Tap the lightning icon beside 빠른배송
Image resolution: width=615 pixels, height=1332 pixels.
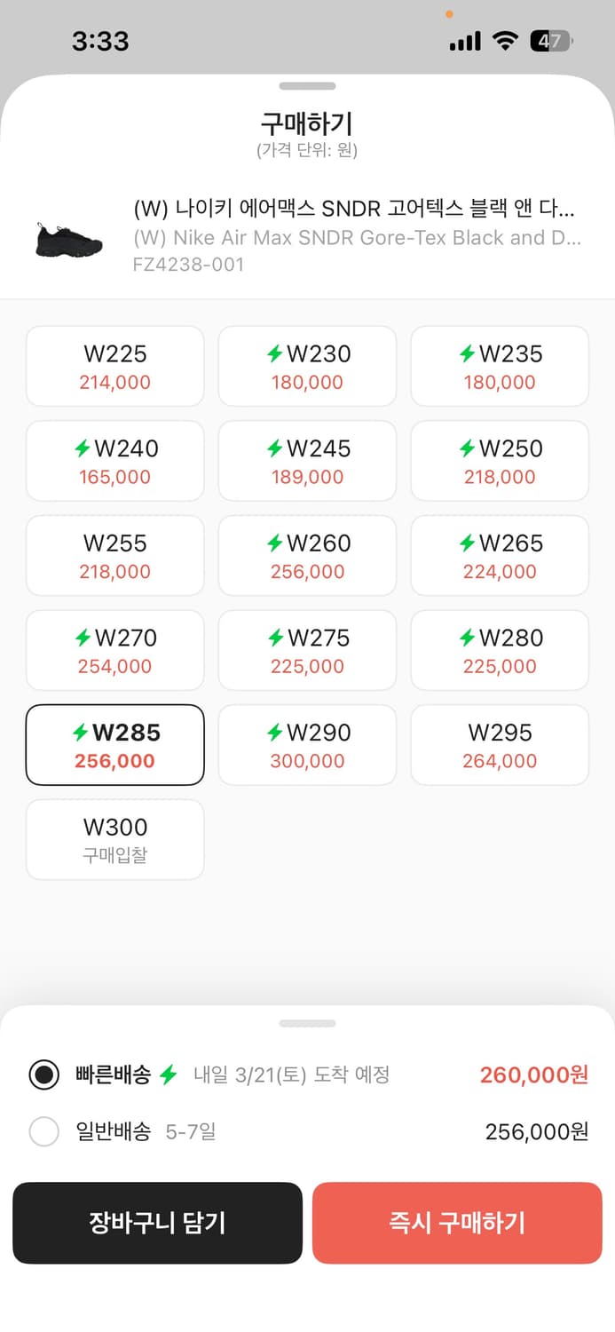pos(169,1074)
